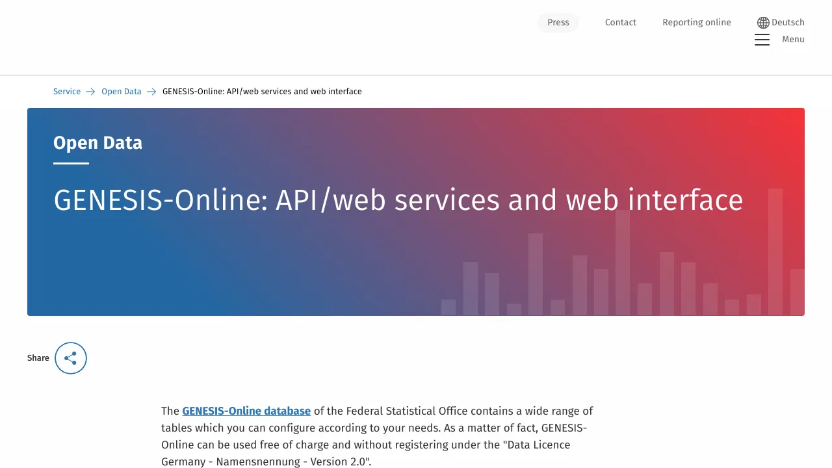Click the GENESIS-Online page title in the banner
This screenshot has height=468, width=832.
click(x=398, y=200)
